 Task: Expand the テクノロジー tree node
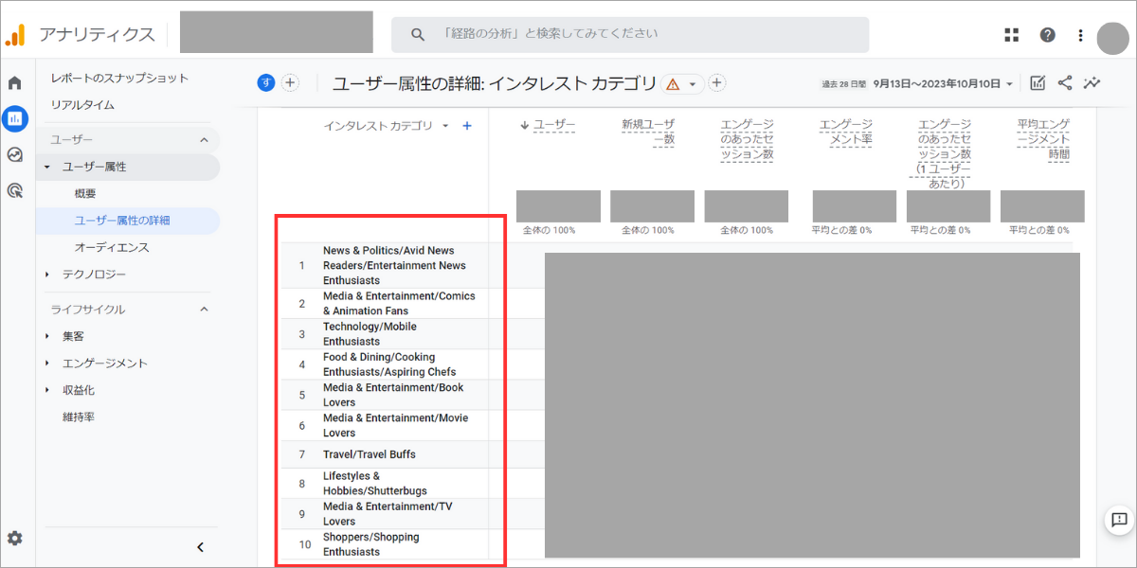47,275
